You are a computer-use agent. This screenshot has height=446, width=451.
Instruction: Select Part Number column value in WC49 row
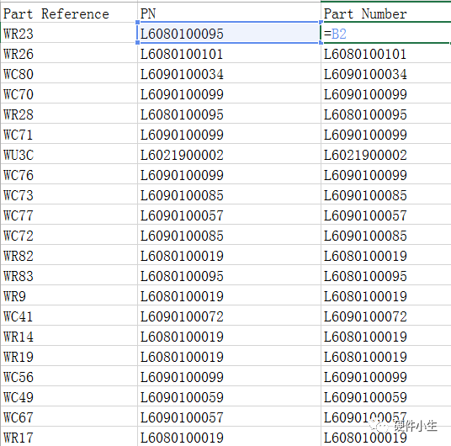385,396
